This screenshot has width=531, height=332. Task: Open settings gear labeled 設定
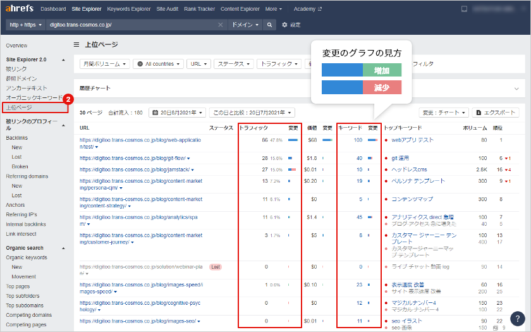click(x=291, y=25)
